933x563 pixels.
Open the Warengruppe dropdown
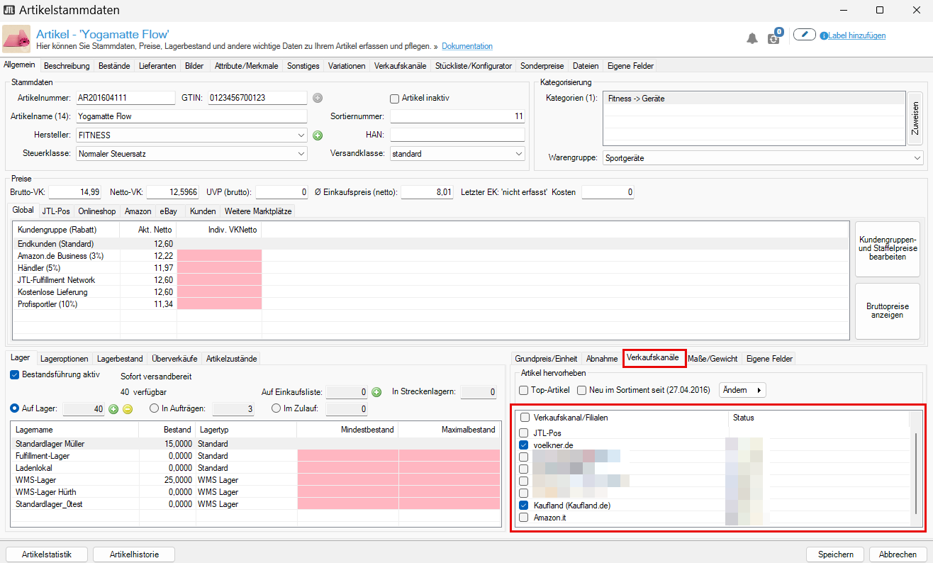point(917,158)
